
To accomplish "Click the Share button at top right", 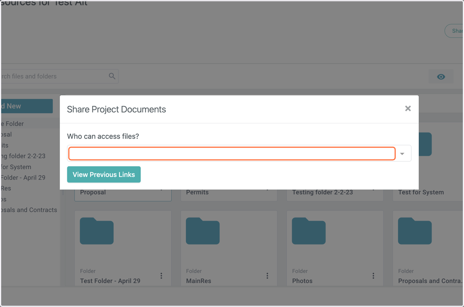I will [455, 31].
